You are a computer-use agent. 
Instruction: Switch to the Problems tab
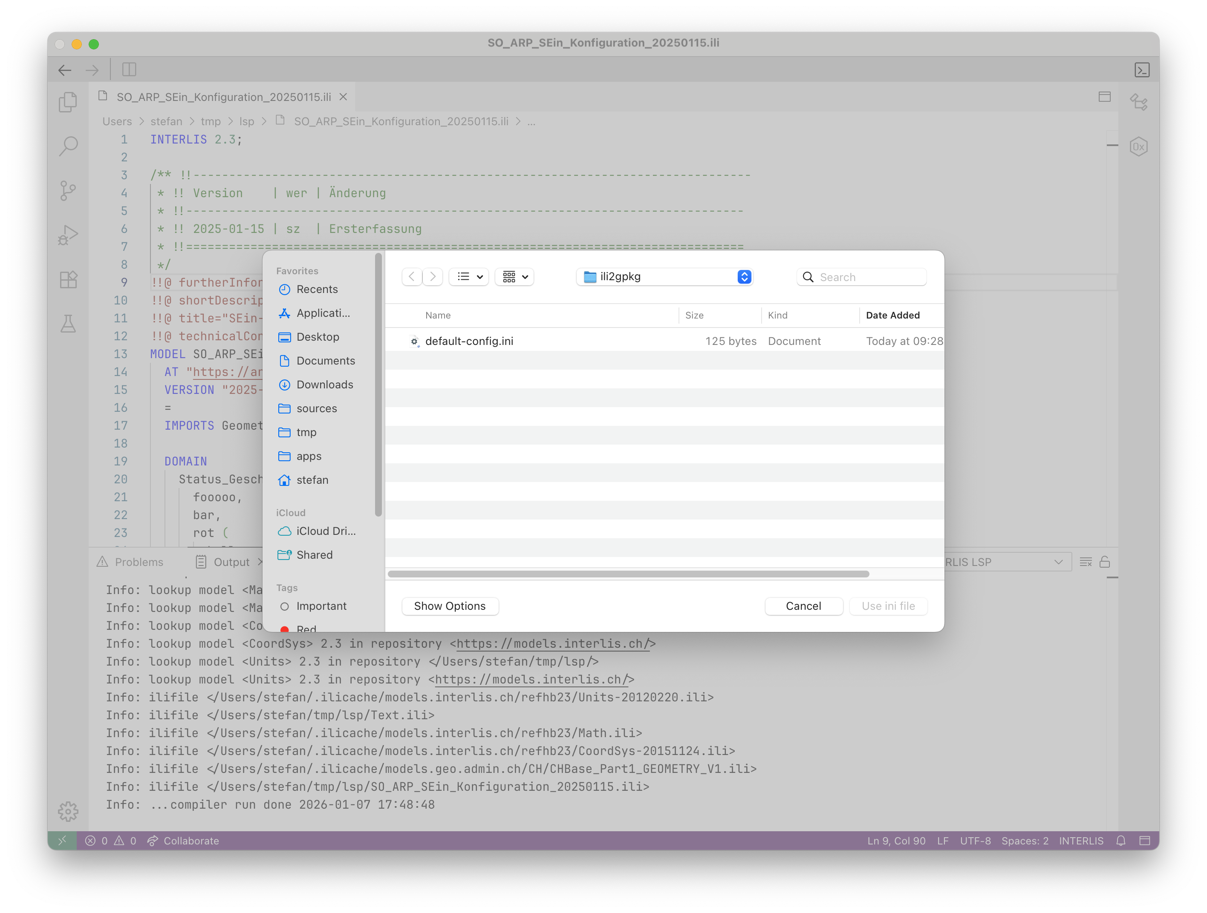pos(139,562)
